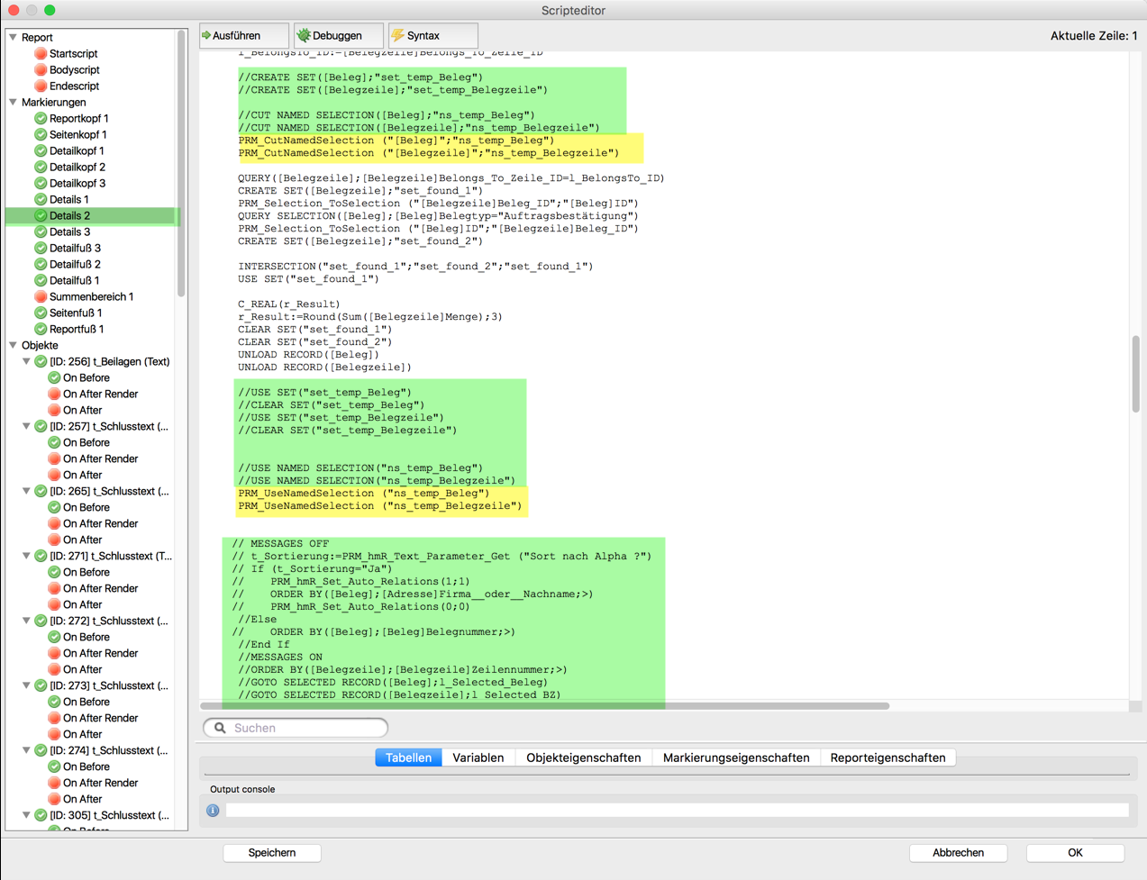This screenshot has width=1147, height=880.
Task: Select On After Render under t_Beilagen
Action: (x=100, y=395)
